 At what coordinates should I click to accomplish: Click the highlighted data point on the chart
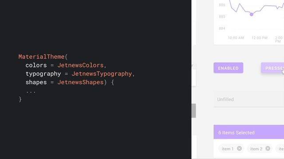tap(252, 15)
